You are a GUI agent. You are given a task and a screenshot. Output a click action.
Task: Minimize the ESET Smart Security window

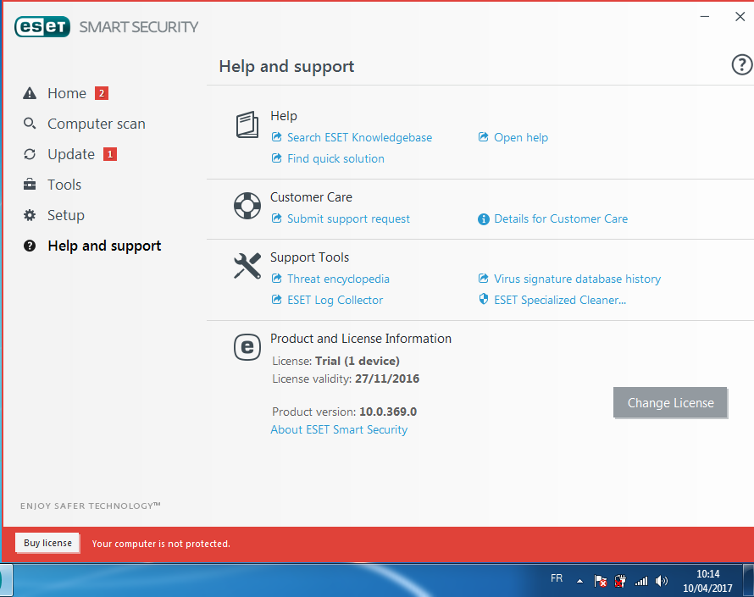(705, 17)
